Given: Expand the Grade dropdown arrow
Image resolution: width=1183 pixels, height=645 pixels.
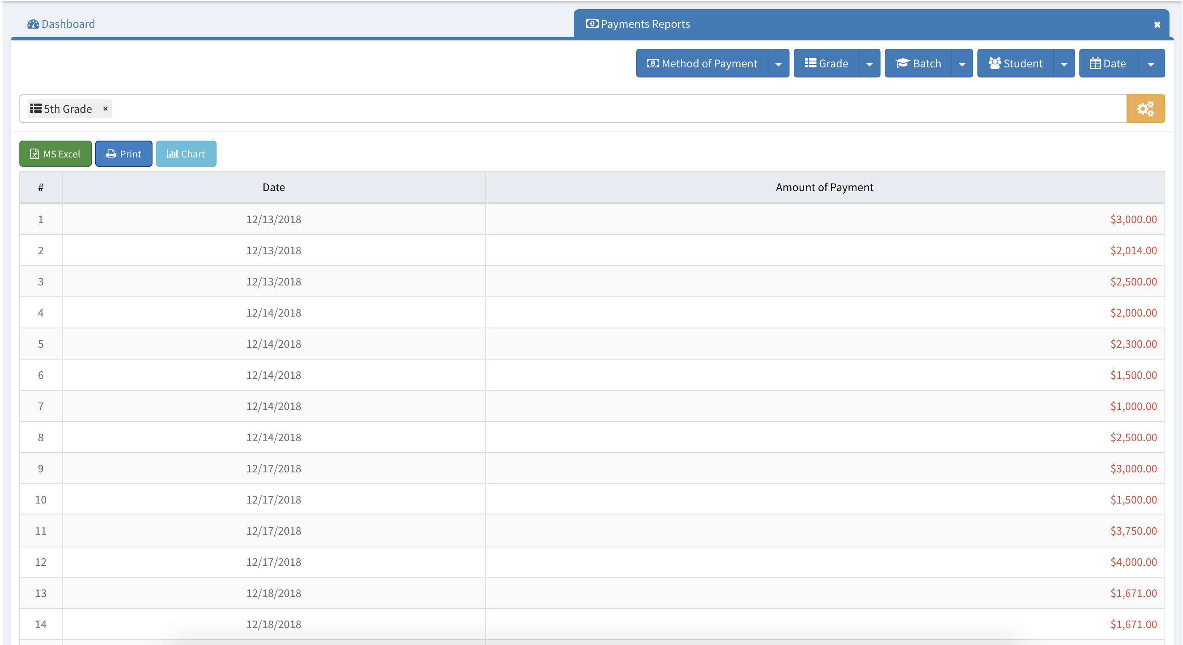Looking at the screenshot, I should pyautogui.click(x=869, y=64).
